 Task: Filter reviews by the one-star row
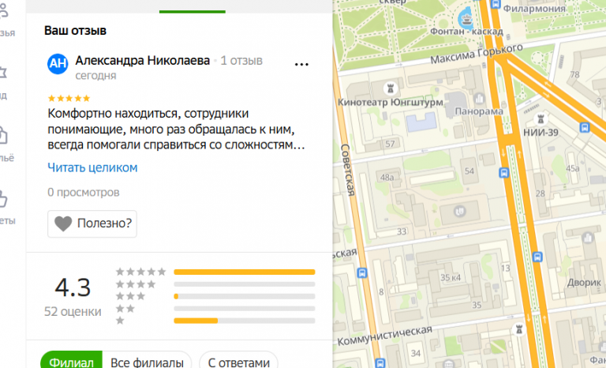(215, 321)
